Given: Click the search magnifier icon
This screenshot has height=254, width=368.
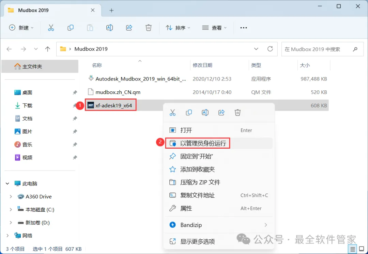Looking at the screenshot, I should pyautogui.click(x=355, y=49).
